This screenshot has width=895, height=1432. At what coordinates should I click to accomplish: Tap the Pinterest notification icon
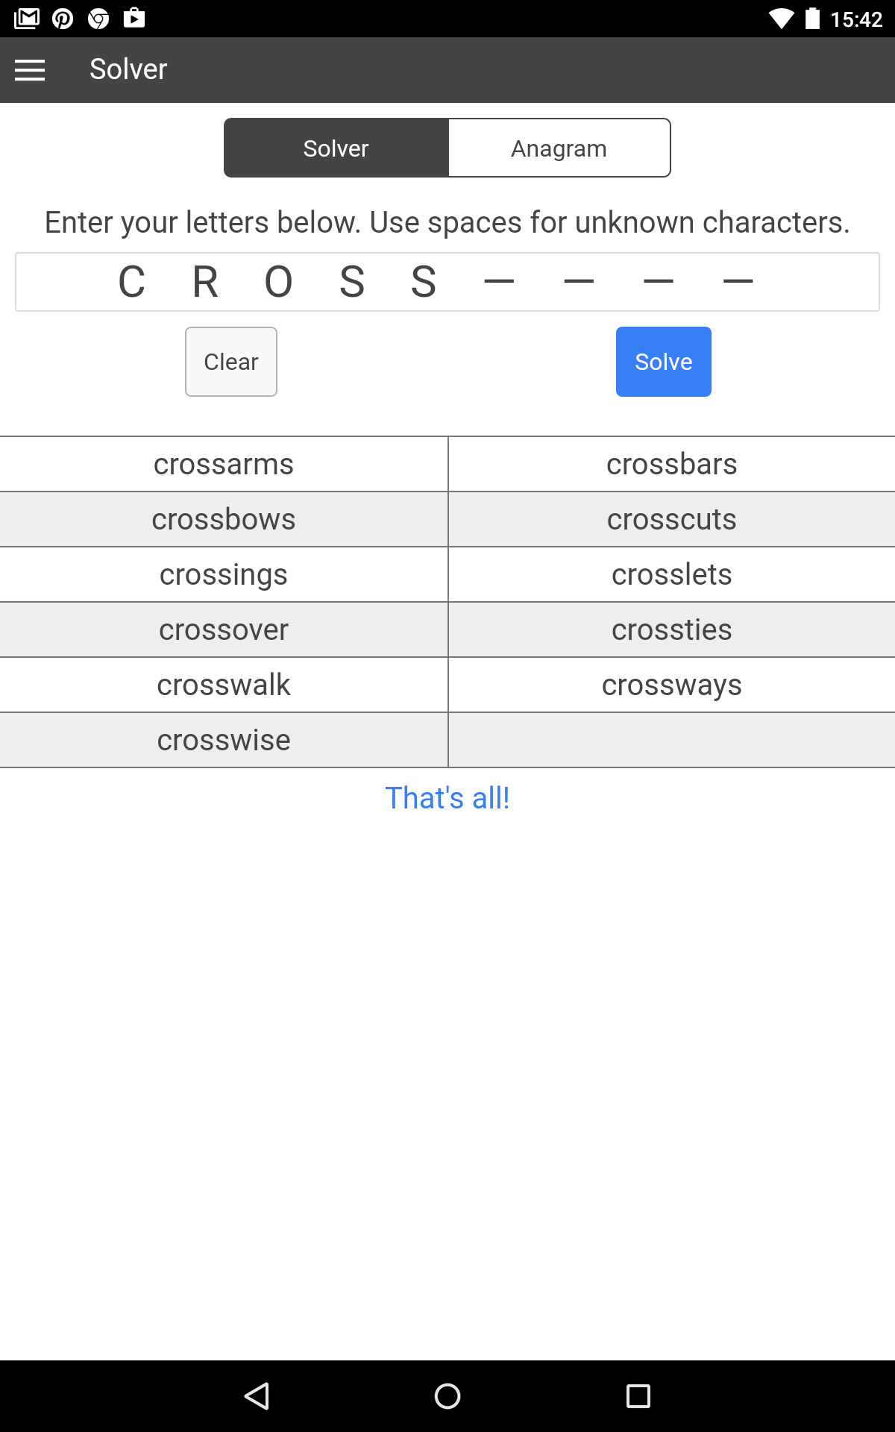coord(63,18)
